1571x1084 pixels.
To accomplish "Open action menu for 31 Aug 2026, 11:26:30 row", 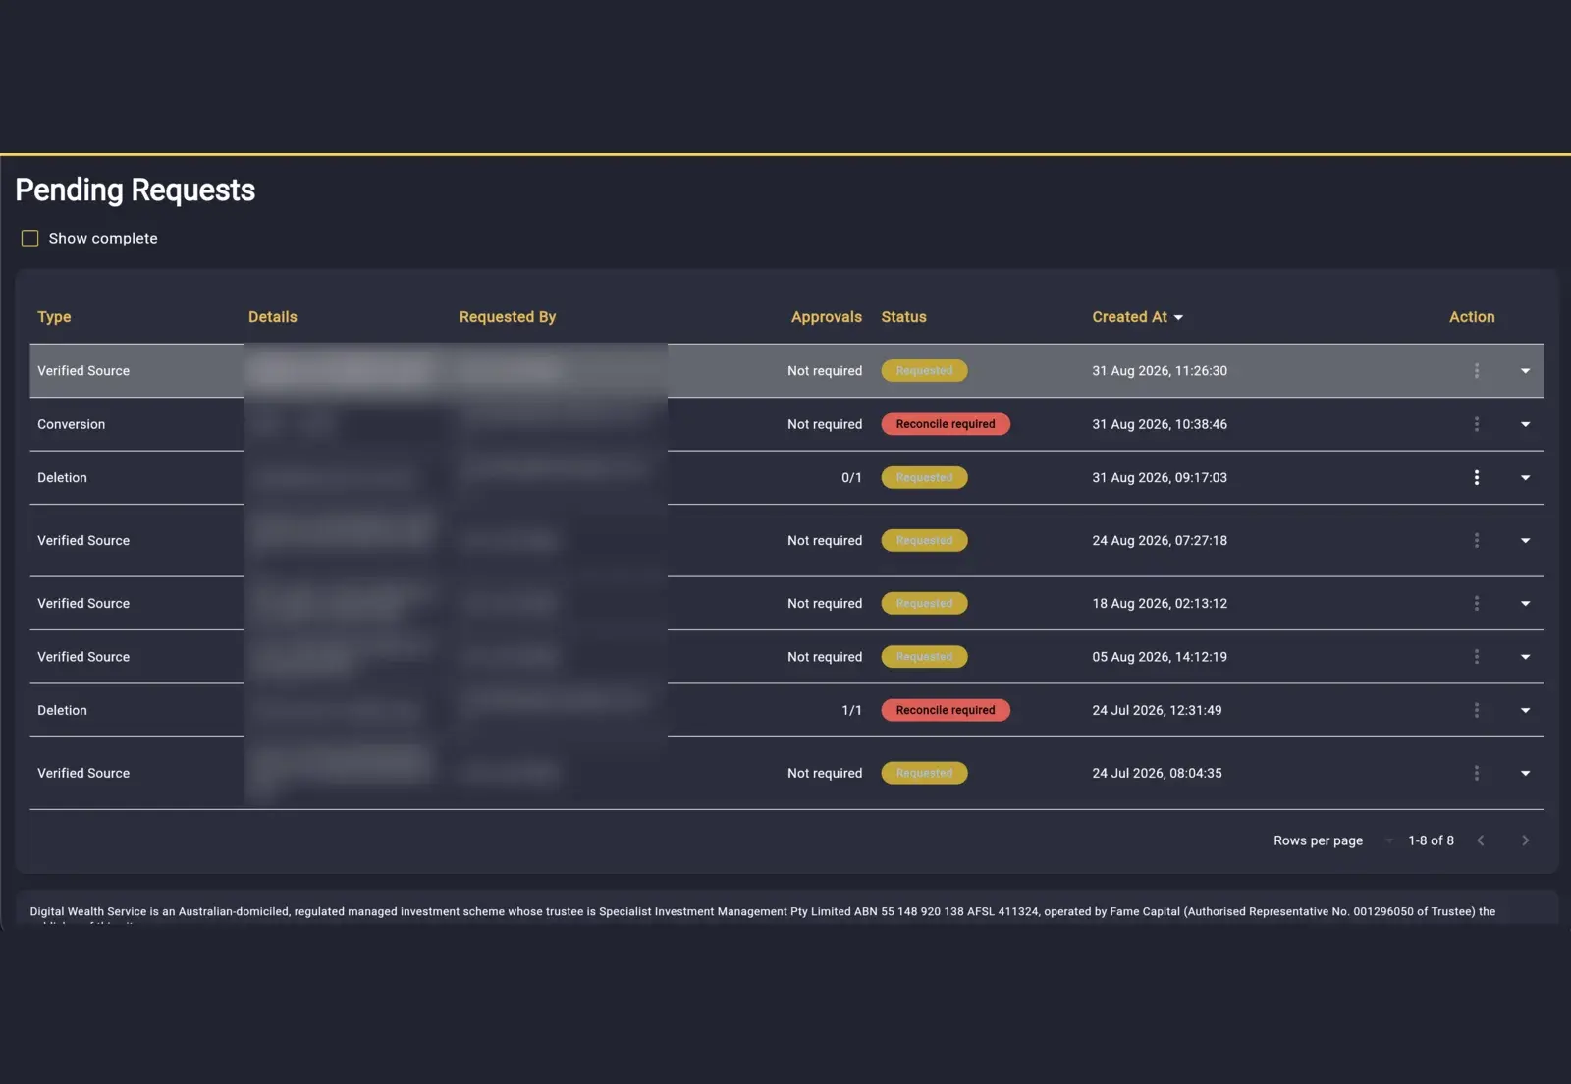I will 1476,371.
